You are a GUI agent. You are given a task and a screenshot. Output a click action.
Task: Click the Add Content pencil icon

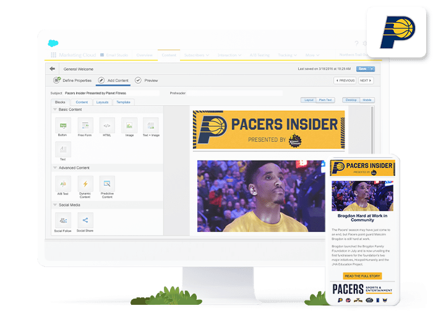point(101,80)
